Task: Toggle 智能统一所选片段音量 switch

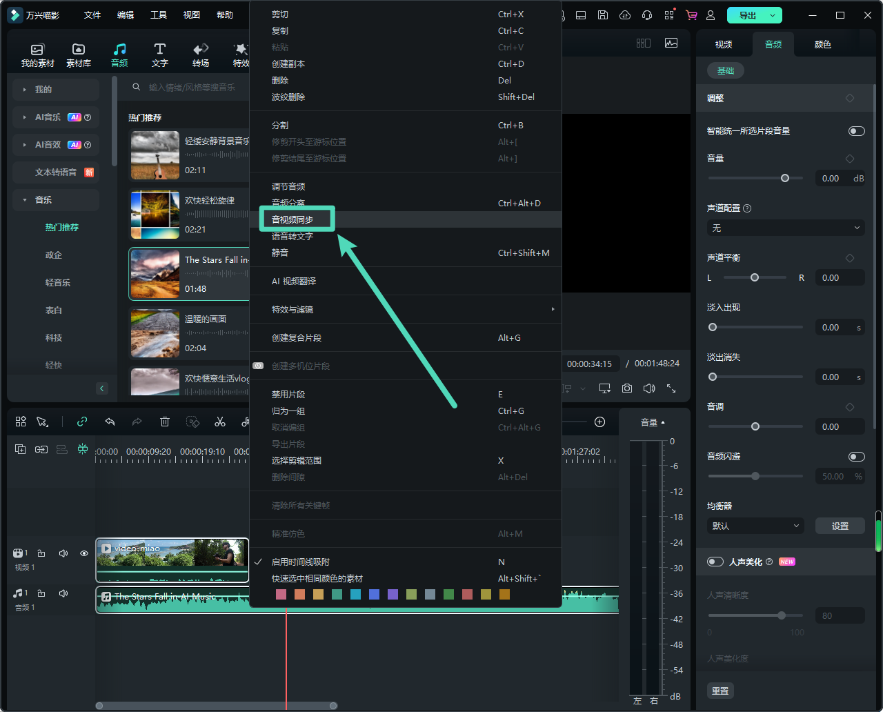Action: click(x=856, y=131)
